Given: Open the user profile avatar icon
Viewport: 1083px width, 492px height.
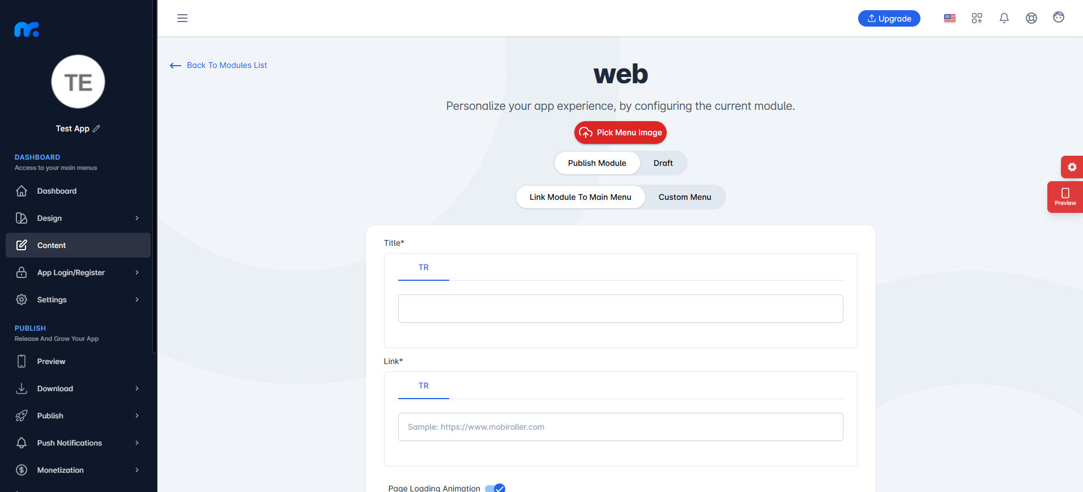Looking at the screenshot, I should (1059, 18).
